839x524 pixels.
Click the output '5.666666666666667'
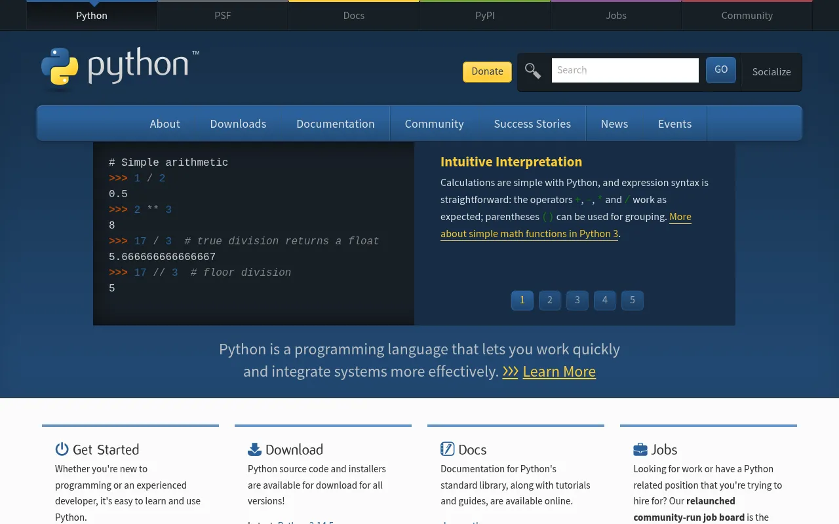[x=162, y=257]
